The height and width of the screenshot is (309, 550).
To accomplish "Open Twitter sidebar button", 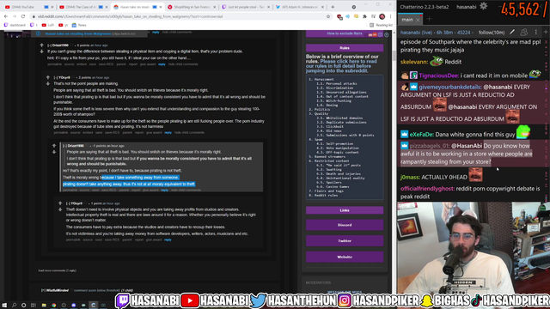I will [x=345, y=241].
